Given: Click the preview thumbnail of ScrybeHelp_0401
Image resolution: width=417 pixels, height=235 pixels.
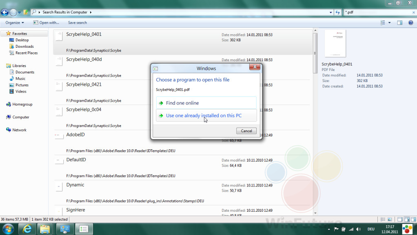Looking at the screenshot, I should pyautogui.click(x=335, y=43).
